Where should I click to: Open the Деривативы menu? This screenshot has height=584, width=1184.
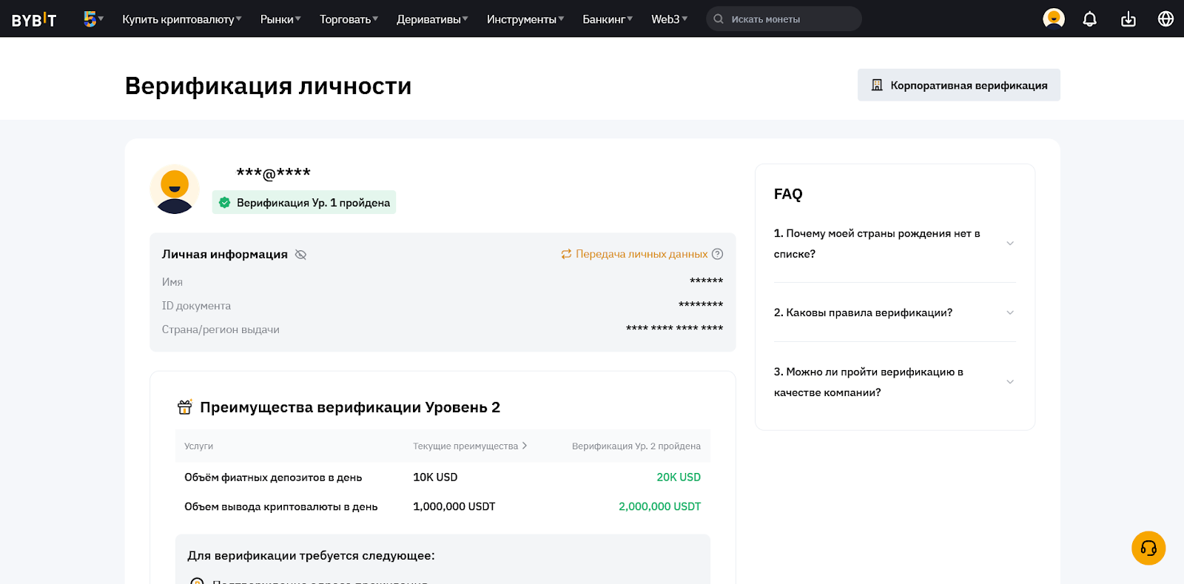(x=431, y=19)
